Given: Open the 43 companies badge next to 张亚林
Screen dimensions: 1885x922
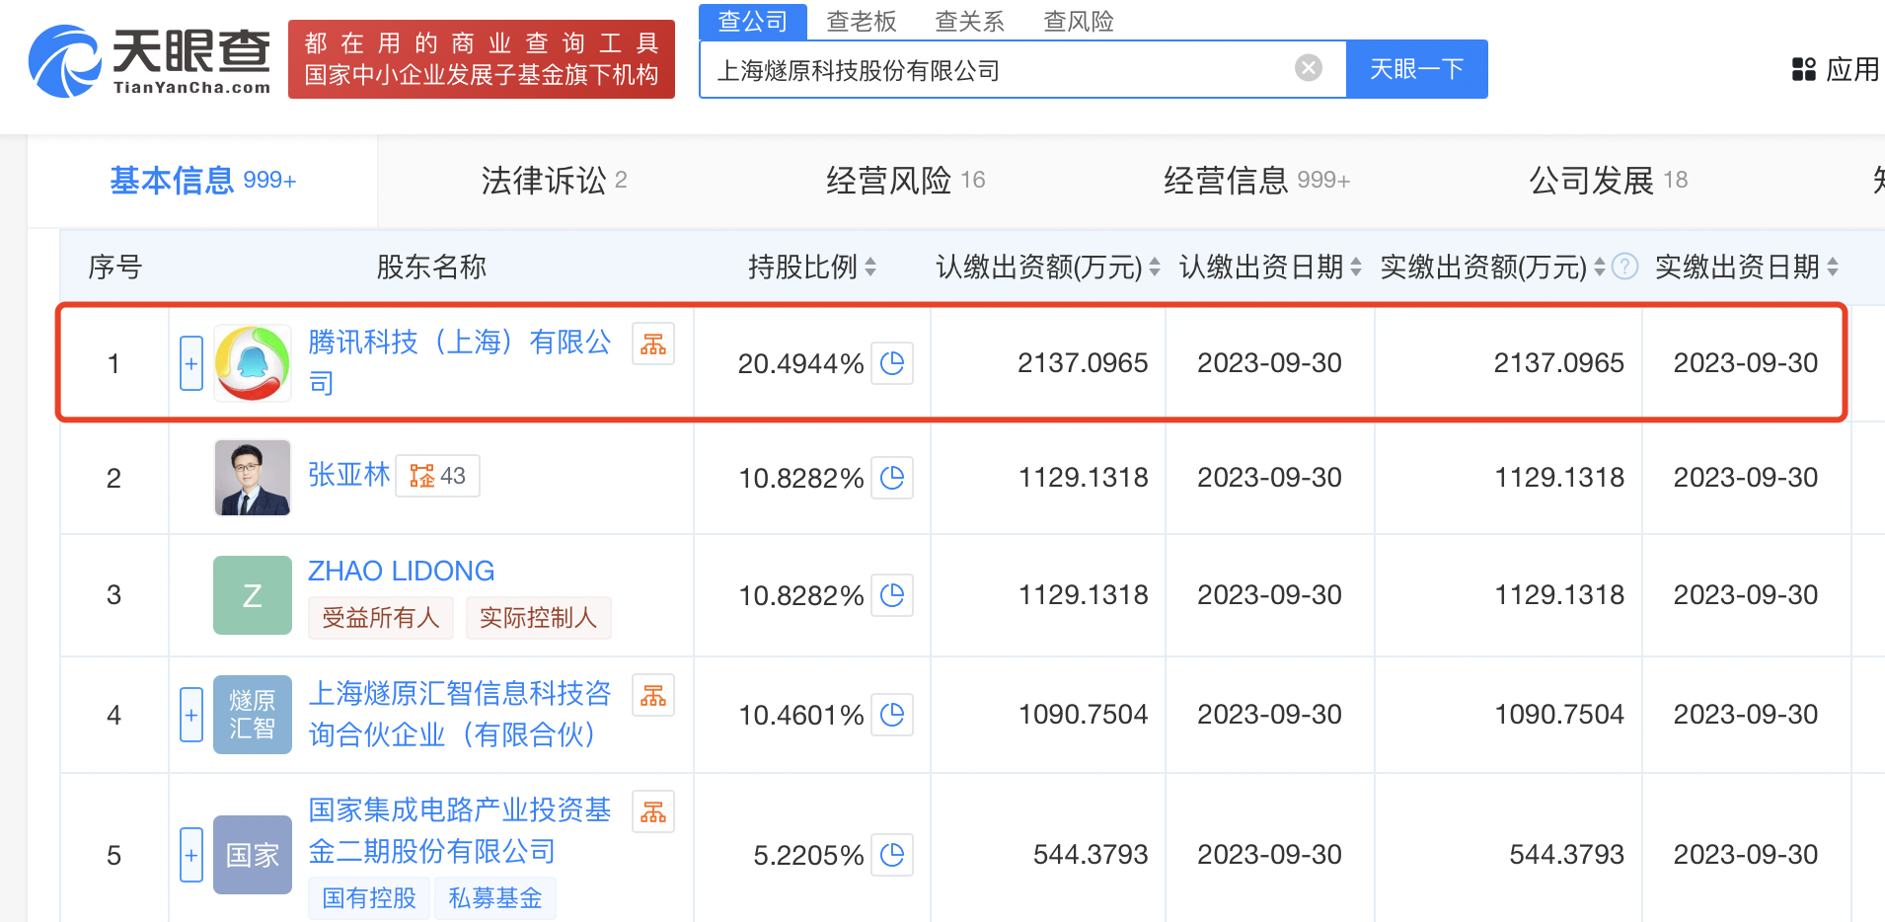Looking at the screenshot, I should point(438,476).
